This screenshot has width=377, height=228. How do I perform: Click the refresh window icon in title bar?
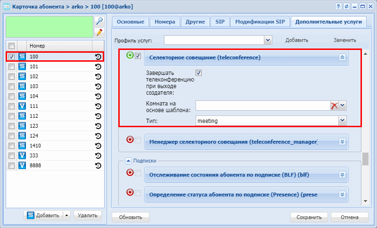[346, 7]
